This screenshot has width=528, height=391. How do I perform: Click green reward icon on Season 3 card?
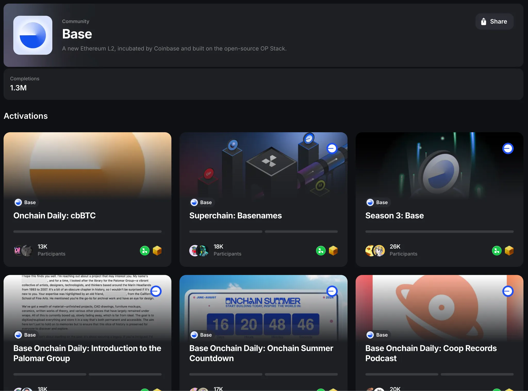(x=497, y=250)
